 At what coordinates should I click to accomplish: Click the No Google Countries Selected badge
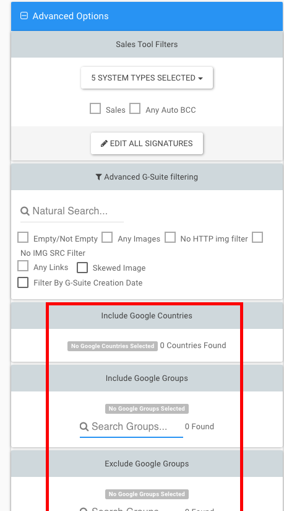point(113,346)
